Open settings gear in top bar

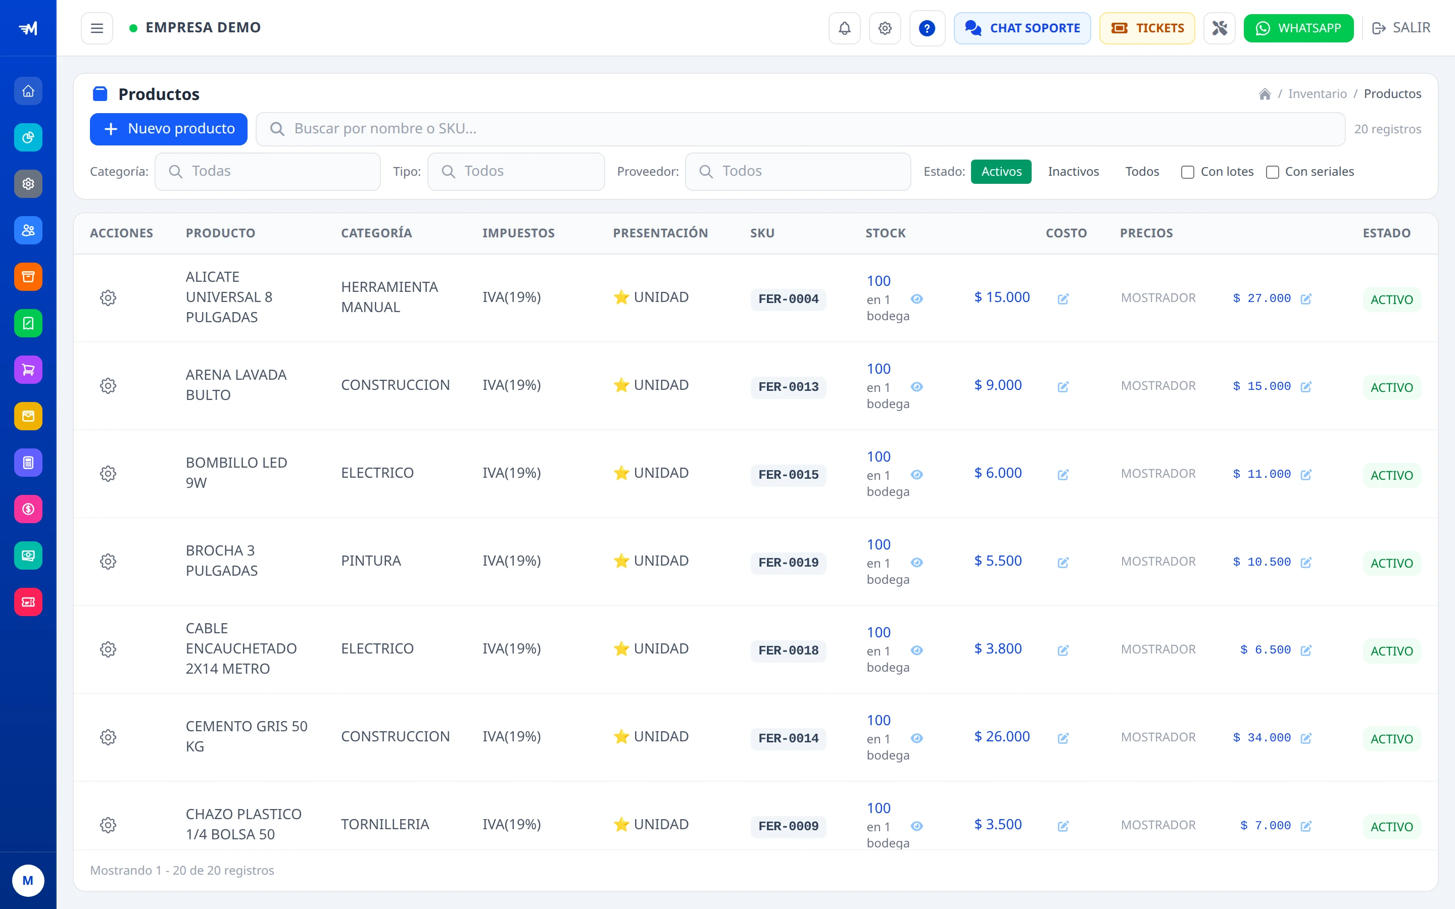click(x=885, y=28)
